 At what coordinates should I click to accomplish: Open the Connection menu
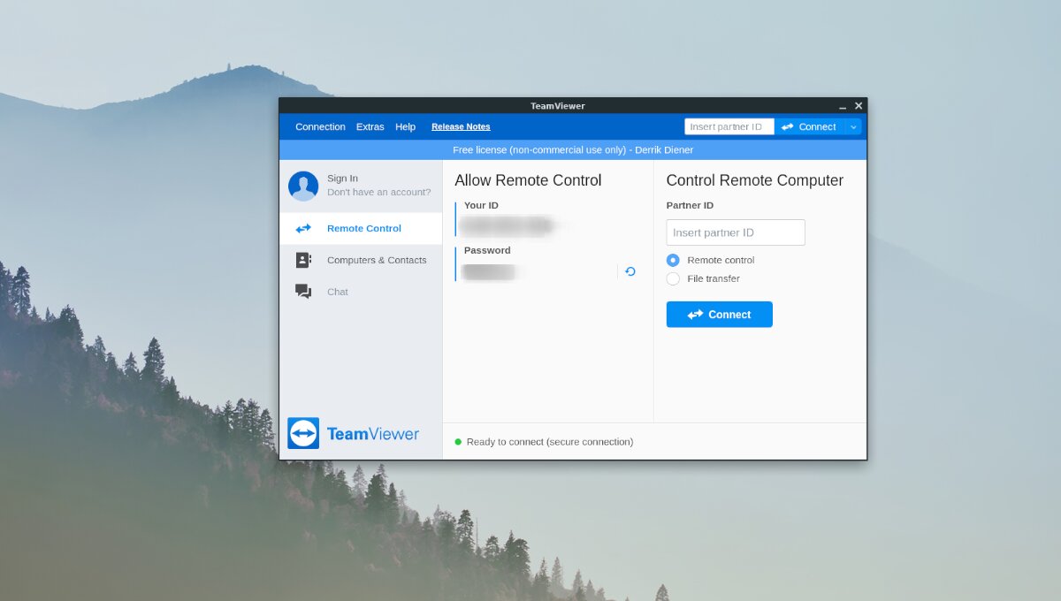click(320, 126)
